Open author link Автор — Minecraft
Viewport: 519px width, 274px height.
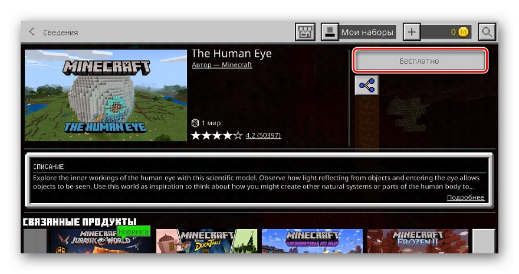pyautogui.click(x=222, y=64)
